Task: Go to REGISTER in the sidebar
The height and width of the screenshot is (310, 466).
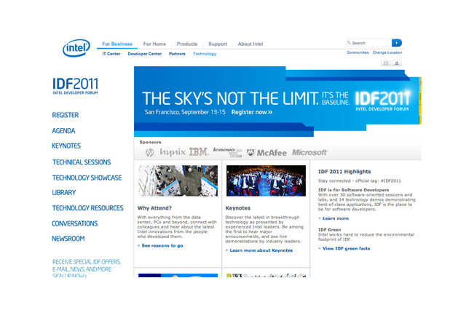Action: click(x=66, y=115)
